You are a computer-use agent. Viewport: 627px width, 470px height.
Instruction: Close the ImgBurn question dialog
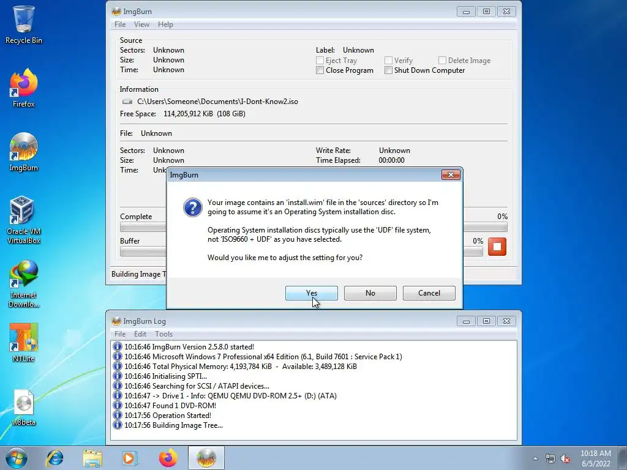(x=451, y=174)
